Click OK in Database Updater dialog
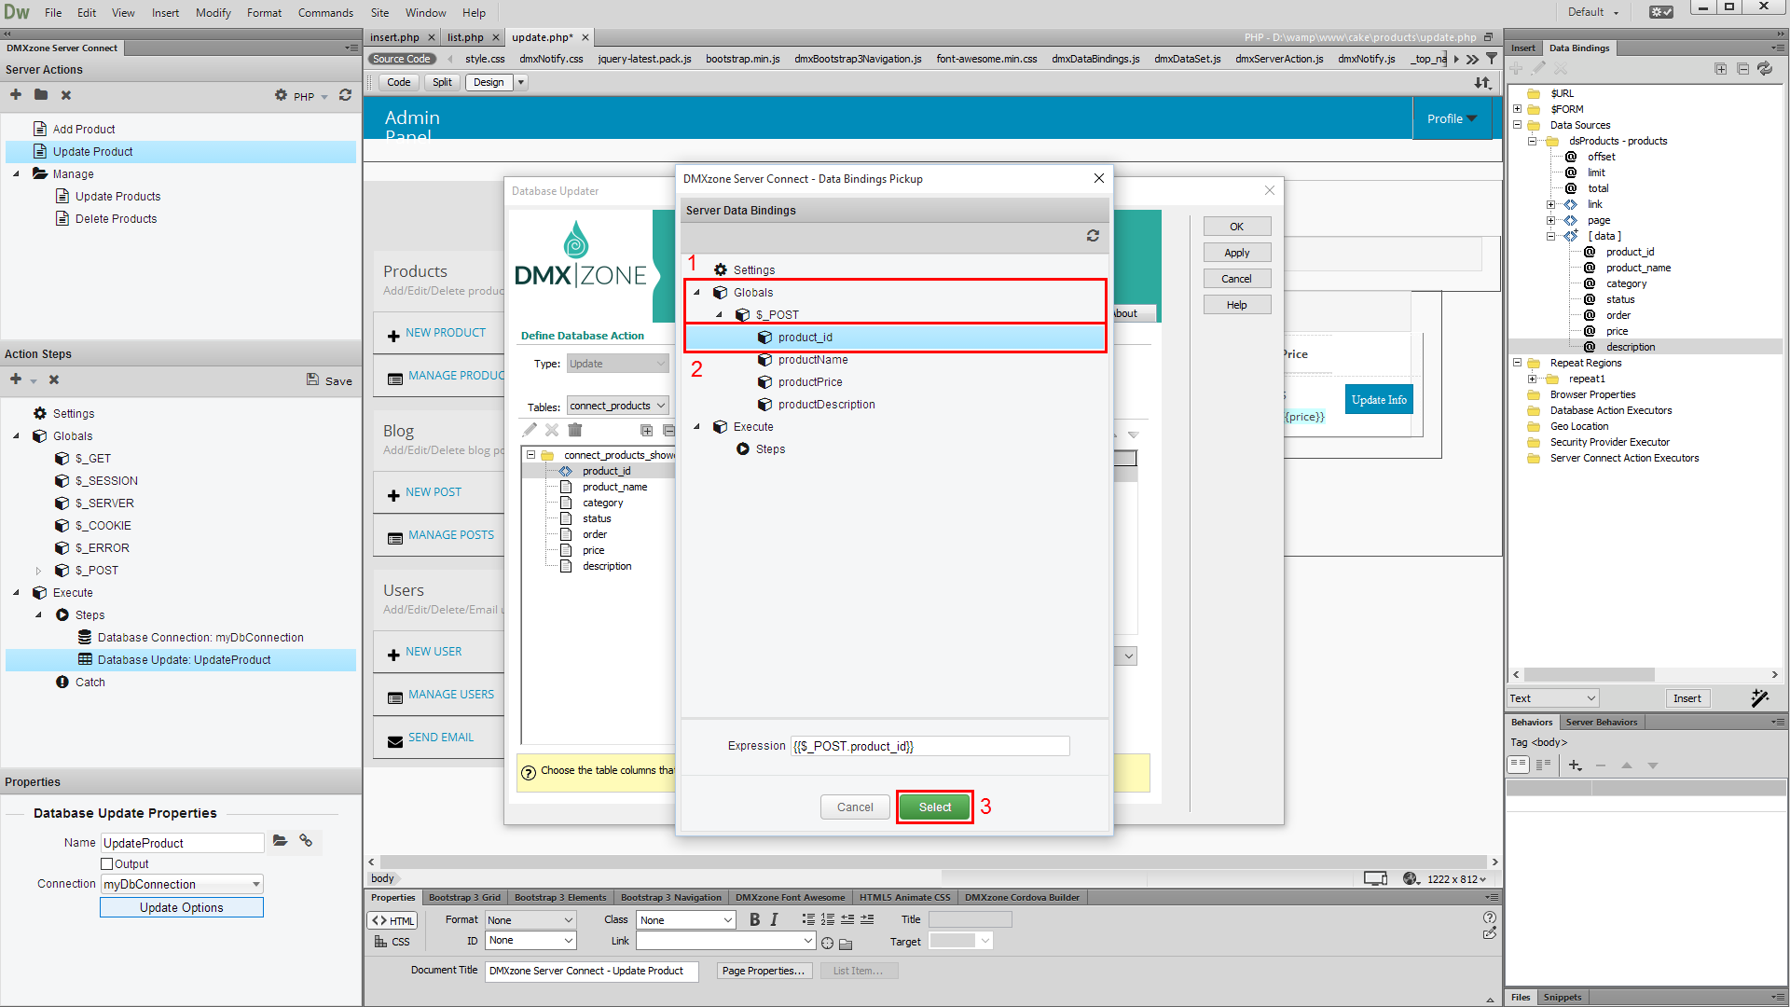Screen dimensions: 1790x1007 tap(1236, 227)
